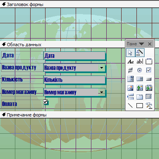
Task: Choose the Select Objects pointer tool
Action: point(130,53)
